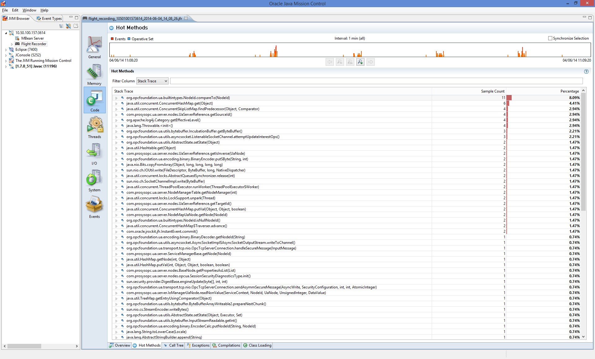Screen dimensions: 595x359
Task: Expand the java.lang.Throwable.<init>() stack trace row
Action: tap(117, 126)
